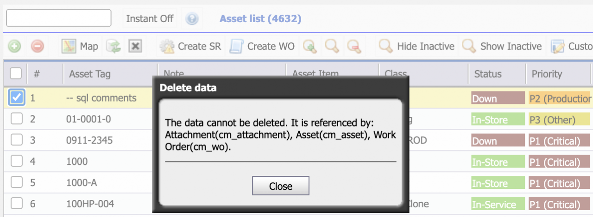Check the checkbox for asset 0911-2345
The height and width of the screenshot is (217, 593).
pos(16,140)
